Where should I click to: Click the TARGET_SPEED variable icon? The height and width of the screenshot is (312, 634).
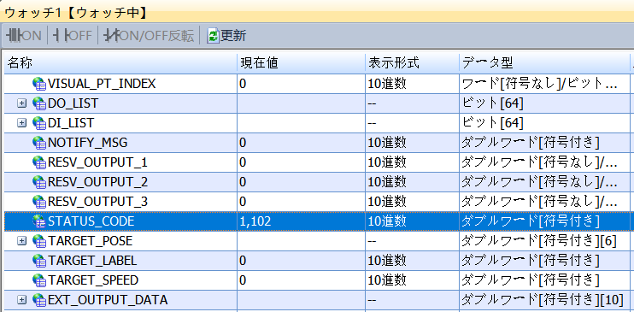(39, 280)
